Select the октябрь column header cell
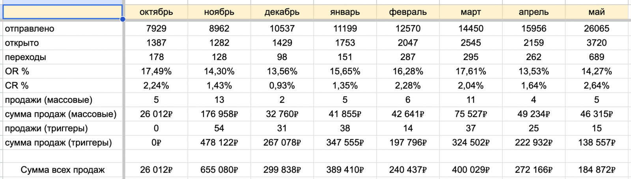The width and height of the screenshot is (631, 179). 156,12
